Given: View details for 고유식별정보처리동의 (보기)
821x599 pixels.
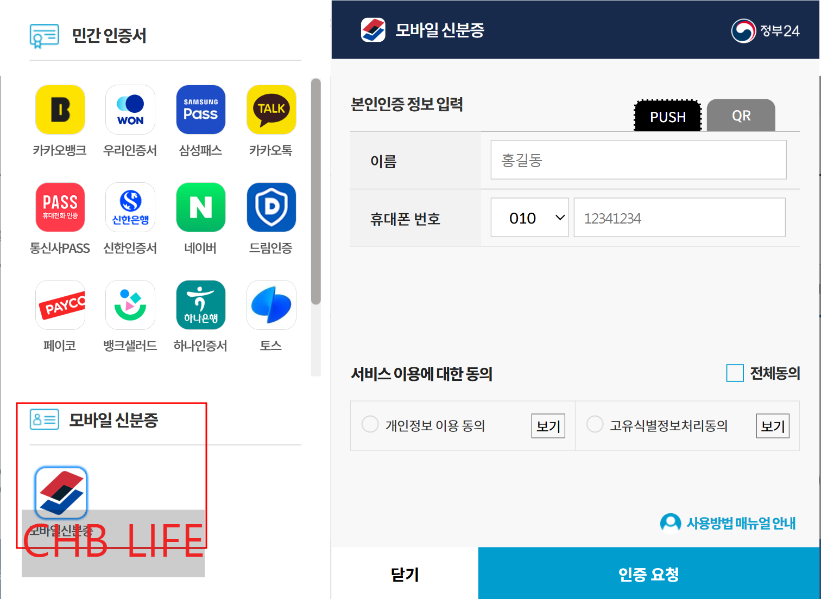Looking at the screenshot, I should 773,426.
